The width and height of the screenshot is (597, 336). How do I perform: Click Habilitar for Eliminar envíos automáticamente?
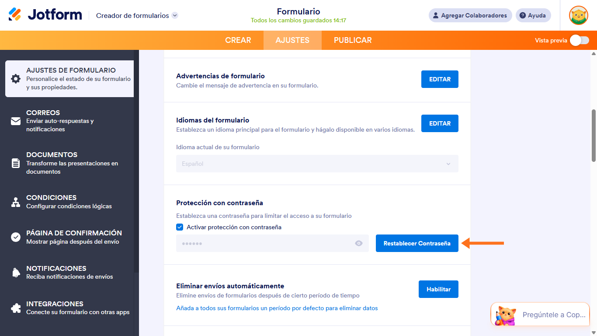coord(438,289)
